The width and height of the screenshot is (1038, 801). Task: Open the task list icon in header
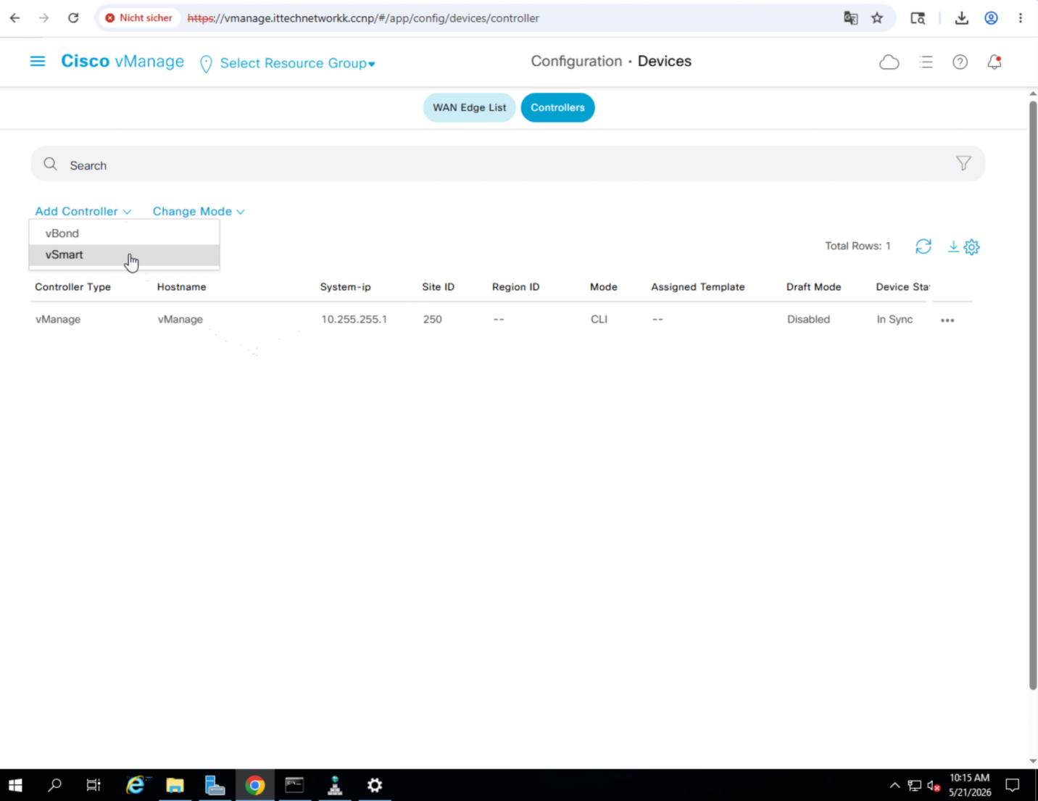[x=926, y=62]
